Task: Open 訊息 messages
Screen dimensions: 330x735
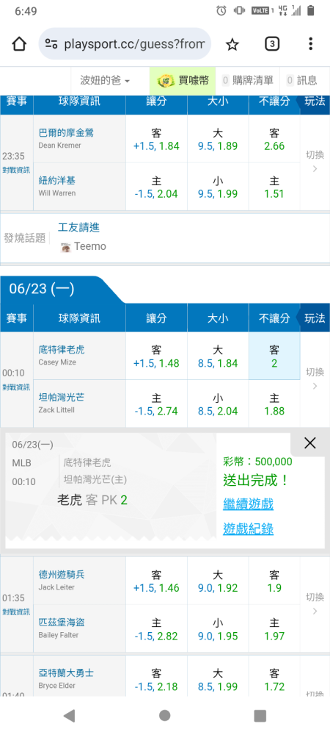Action: pos(301,81)
